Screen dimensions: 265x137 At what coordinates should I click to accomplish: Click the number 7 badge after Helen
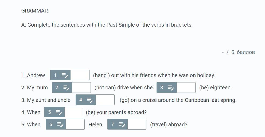point(112,124)
